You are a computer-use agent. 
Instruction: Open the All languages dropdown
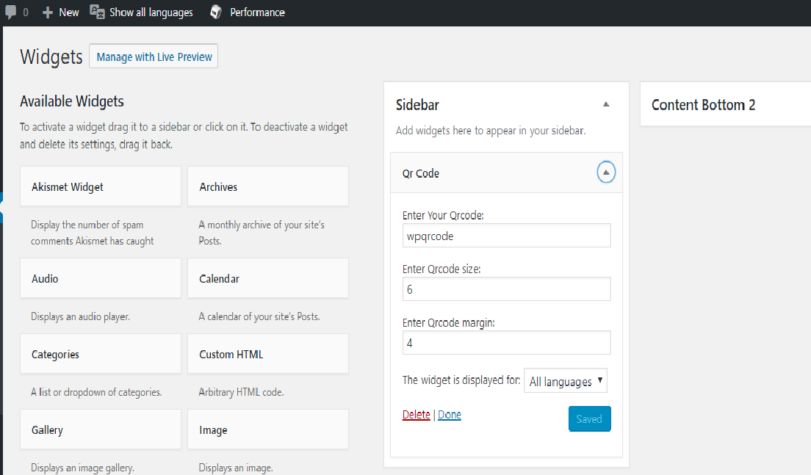(x=565, y=381)
